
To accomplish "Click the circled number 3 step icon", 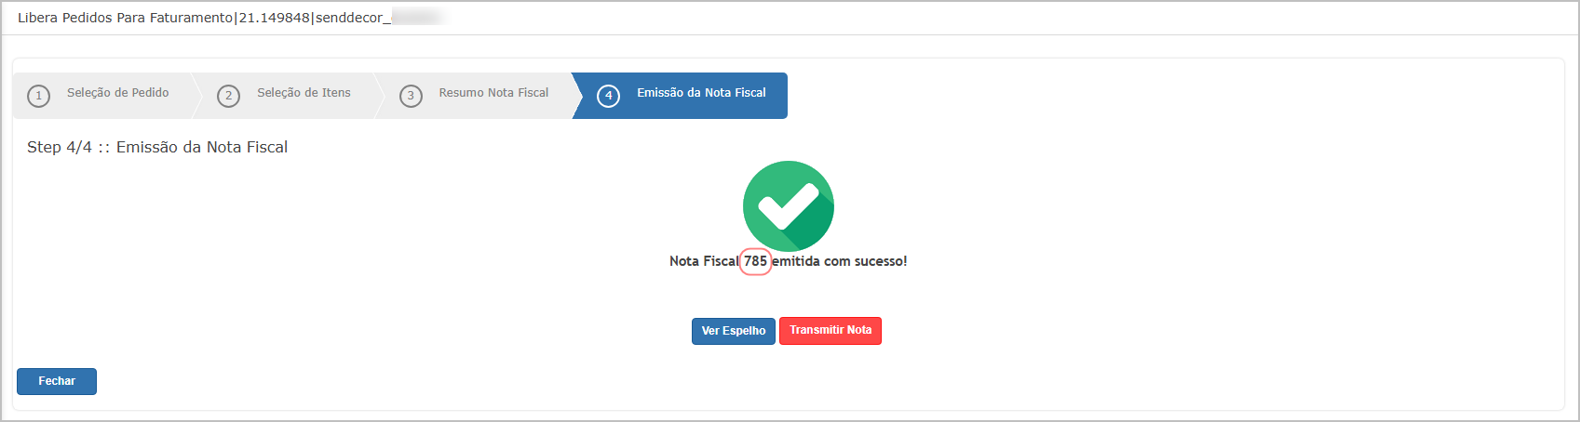I will point(411,96).
